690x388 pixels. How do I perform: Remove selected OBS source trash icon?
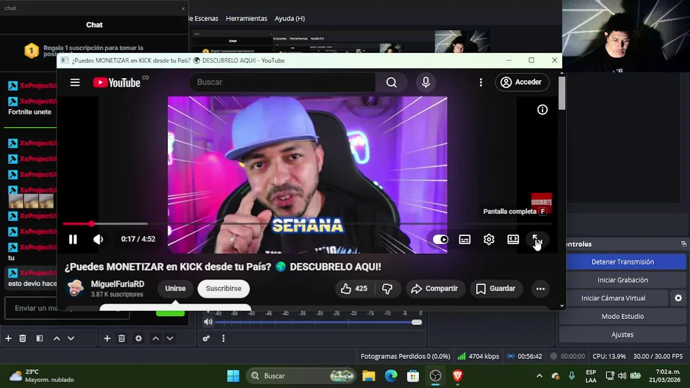point(122,338)
